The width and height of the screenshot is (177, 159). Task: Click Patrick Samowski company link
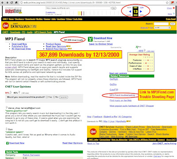[x=31, y=155]
